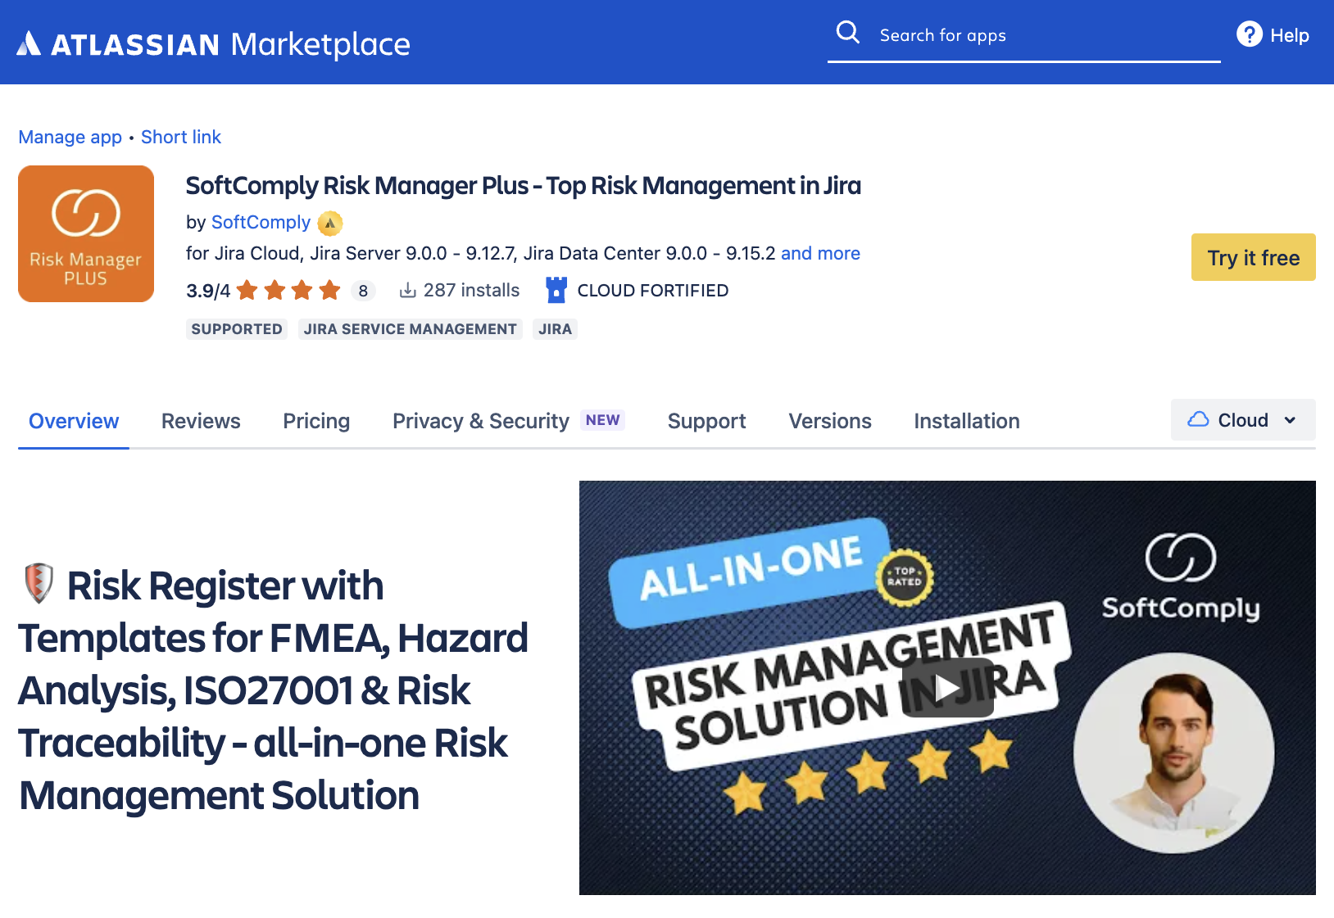1334x918 pixels.
Task: Click the Cloud Fortified badge icon
Action: click(556, 290)
